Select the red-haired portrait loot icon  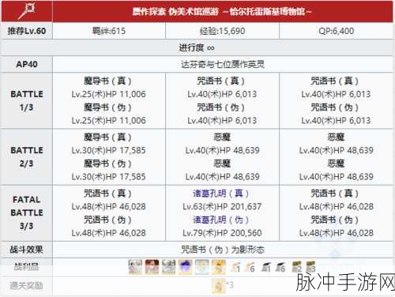click(x=152, y=267)
